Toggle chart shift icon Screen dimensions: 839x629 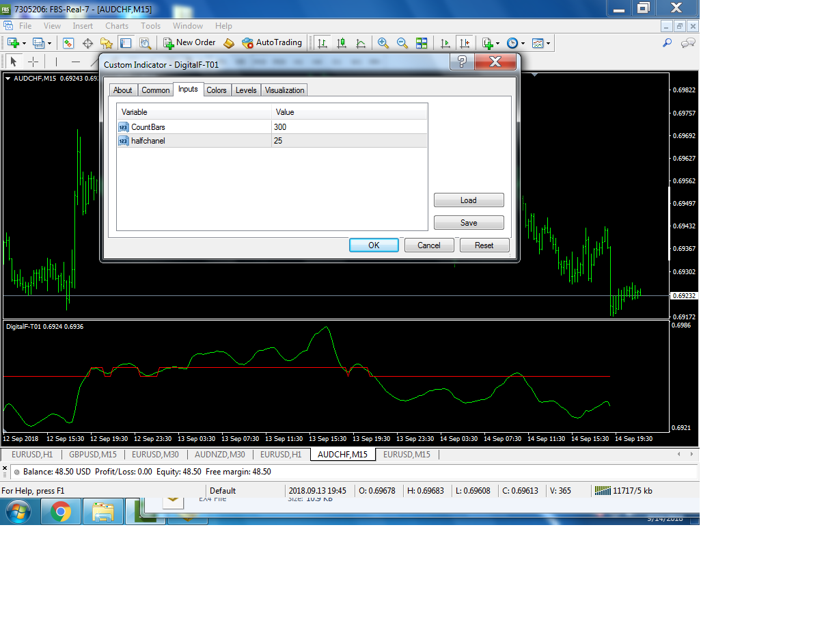pyautogui.click(x=465, y=42)
